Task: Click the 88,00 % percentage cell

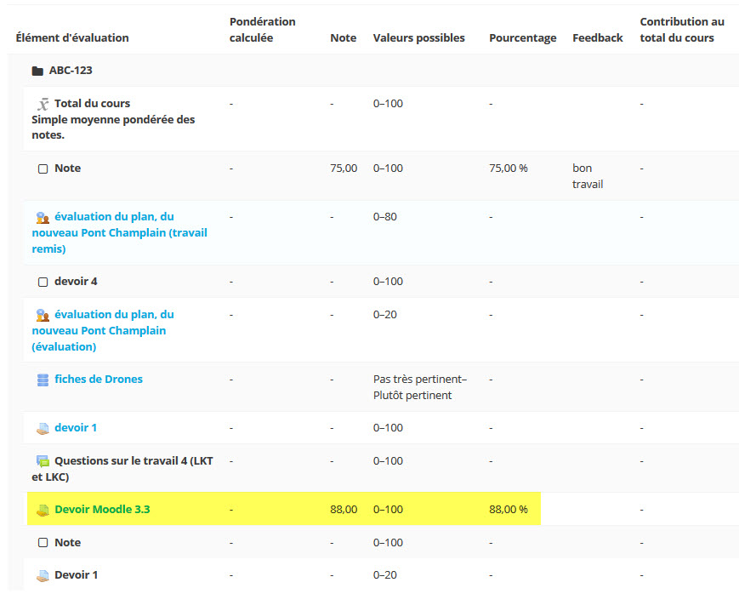Action: (x=508, y=510)
